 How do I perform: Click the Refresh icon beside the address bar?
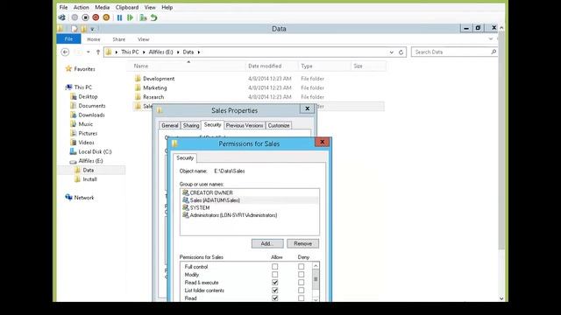(x=401, y=52)
